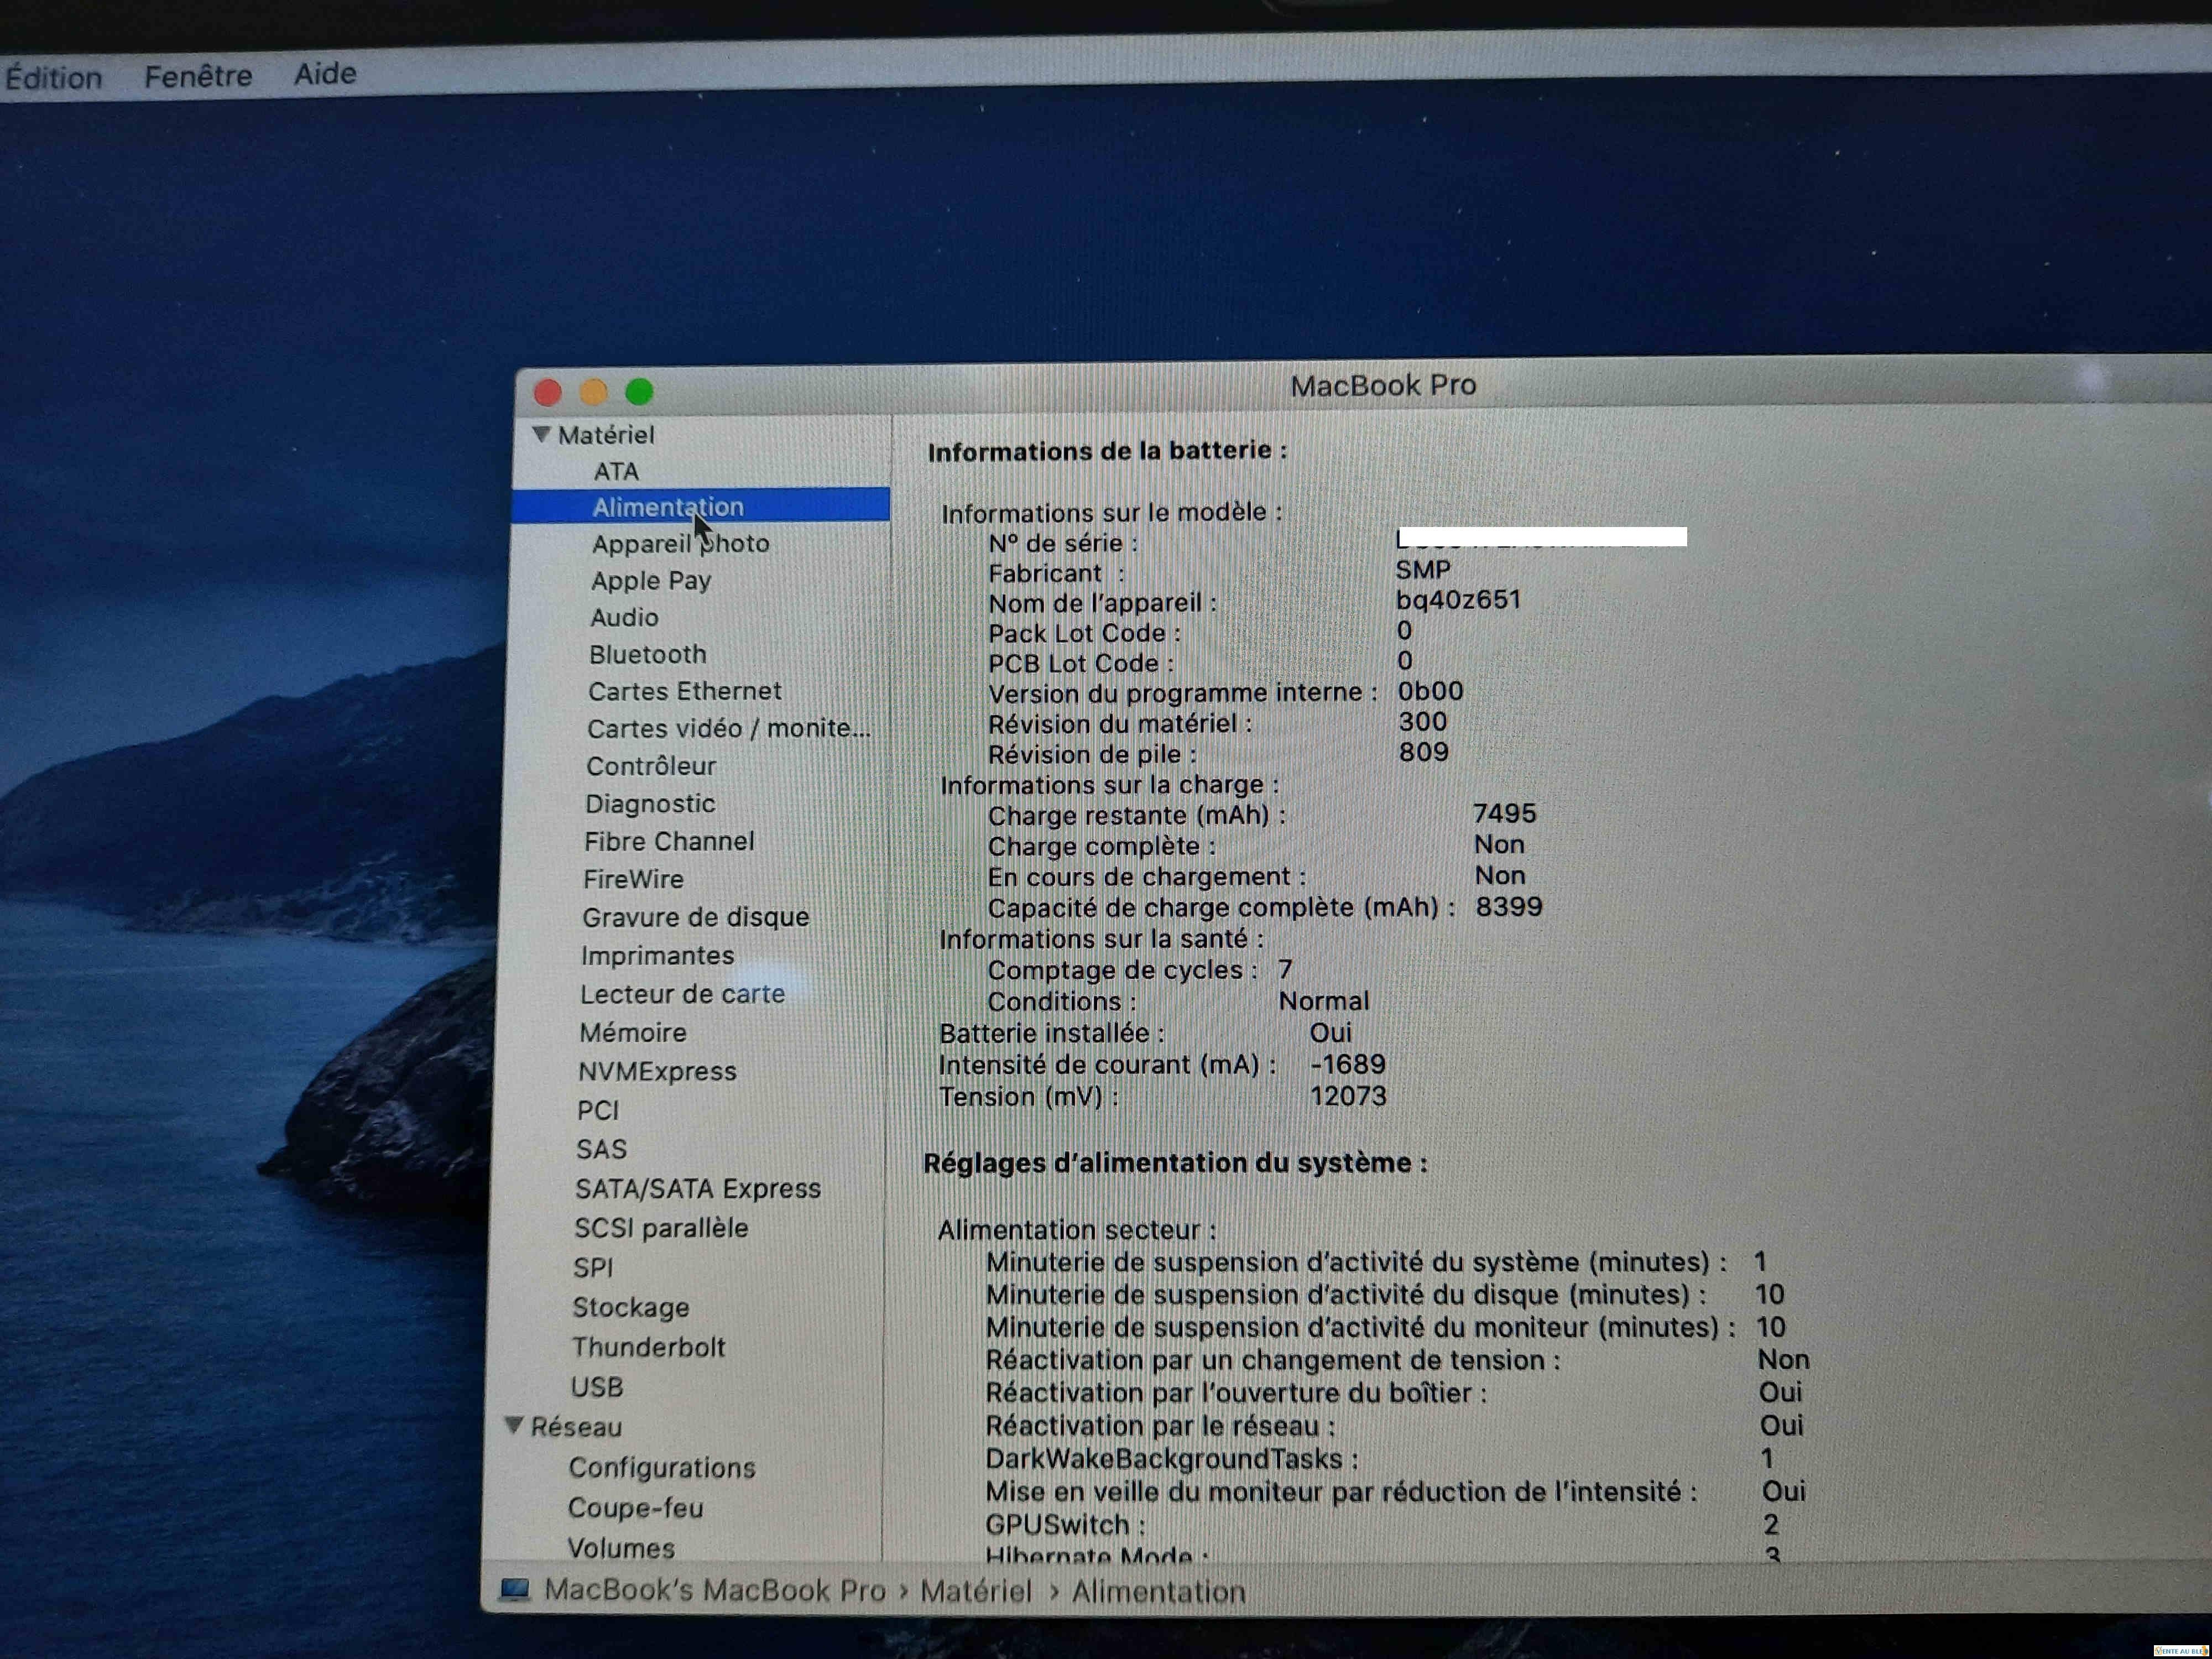Screen dimensions: 2212x1659
Task: Click the Révision de pile value 809
Action: pos(1424,752)
